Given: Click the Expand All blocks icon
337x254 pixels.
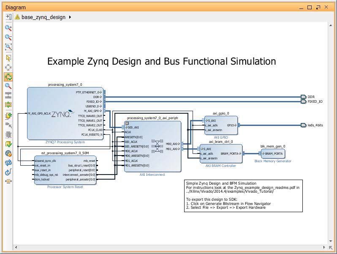Looking at the screenshot, I should pos(8,105).
